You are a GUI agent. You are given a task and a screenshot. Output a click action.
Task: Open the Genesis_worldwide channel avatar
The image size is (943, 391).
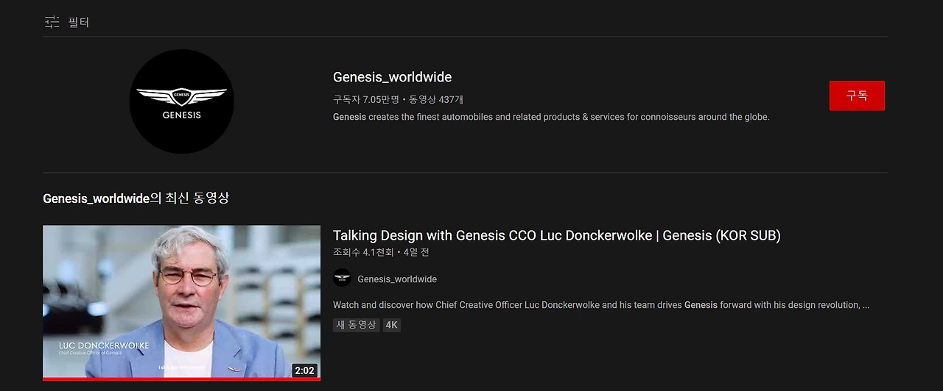(x=181, y=101)
